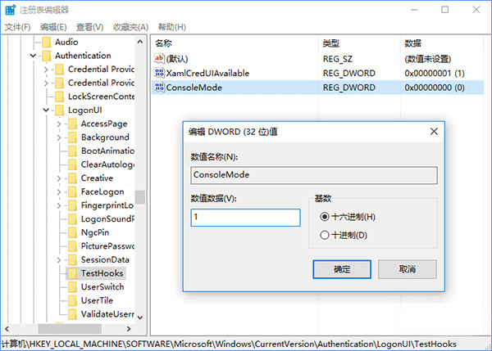Click the (默认) string value icon

coord(160,58)
